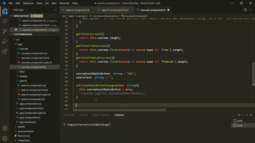Expand the environments folder
The width and height of the screenshot is (255, 143).
click(x=16, y=131)
